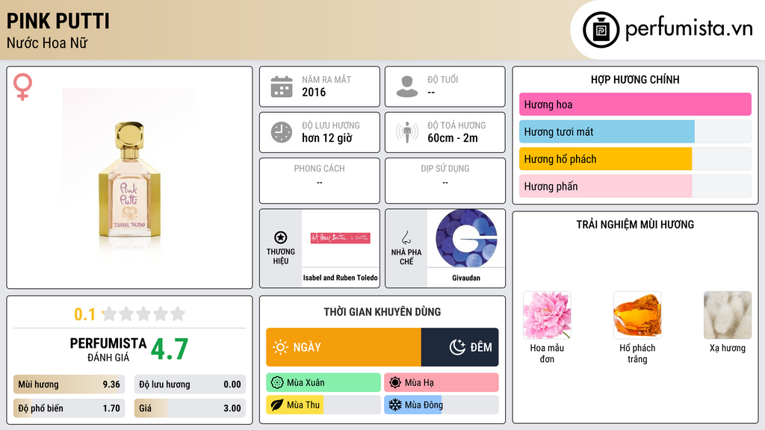Click the perfumista.vn site name text
Screen dimensions: 765x430
coord(689,29)
